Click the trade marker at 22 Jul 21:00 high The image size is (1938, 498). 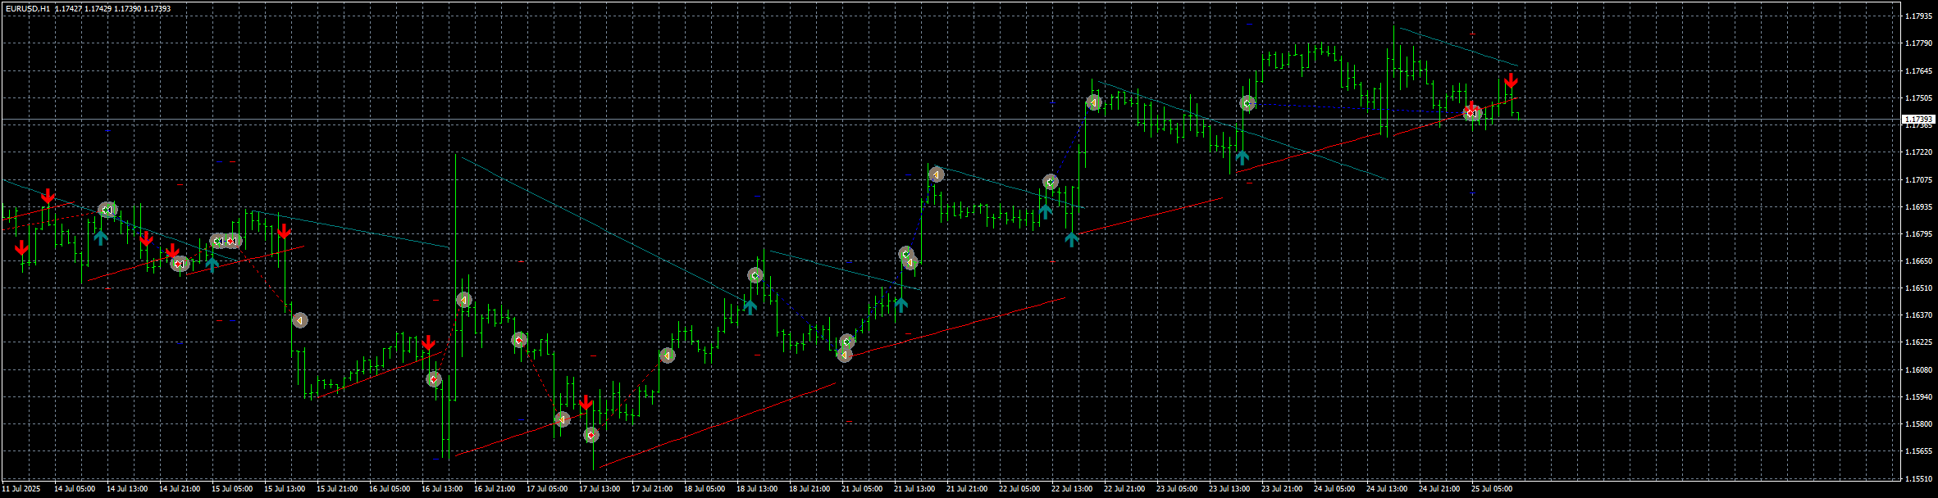(x=1093, y=103)
